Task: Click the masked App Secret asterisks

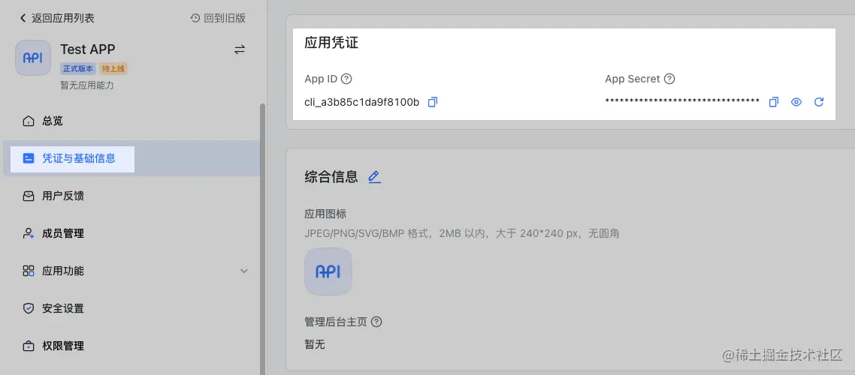Action: pyautogui.click(x=682, y=102)
